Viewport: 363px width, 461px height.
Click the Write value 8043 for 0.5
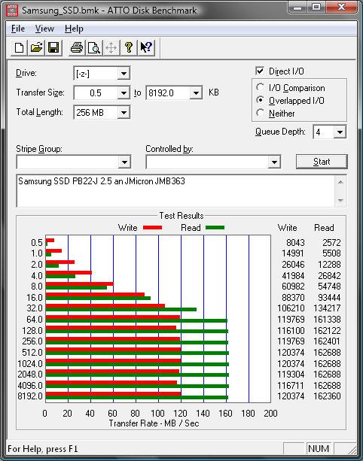295,243
